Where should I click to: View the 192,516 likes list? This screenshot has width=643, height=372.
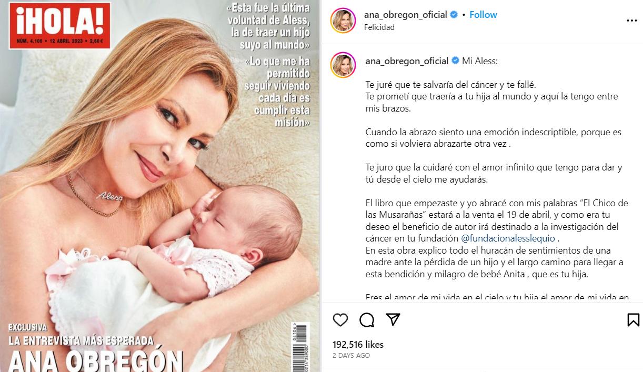[x=358, y=345]
